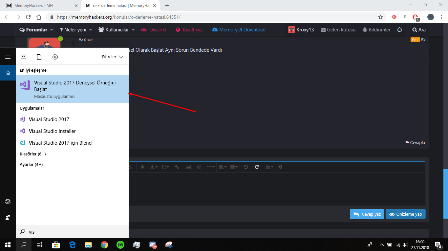
Task: Insert a link with the chain icon
Action: pos(177,167)
